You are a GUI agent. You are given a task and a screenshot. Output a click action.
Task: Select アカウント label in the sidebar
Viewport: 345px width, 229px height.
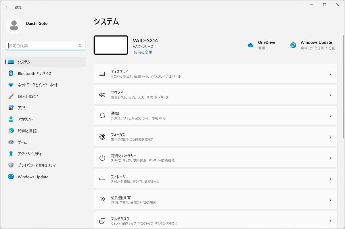pos(25,119)
